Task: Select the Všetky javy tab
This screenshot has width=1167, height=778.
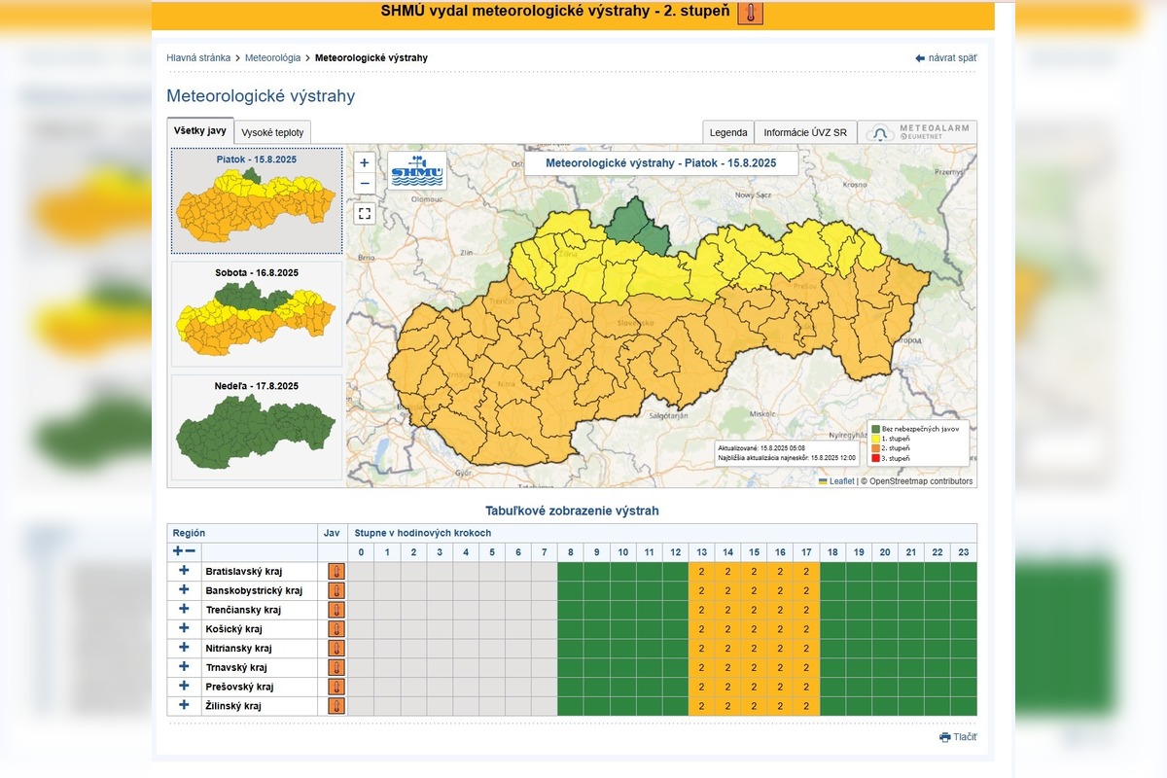Action: pyautogui.click(x=200, y=130)
